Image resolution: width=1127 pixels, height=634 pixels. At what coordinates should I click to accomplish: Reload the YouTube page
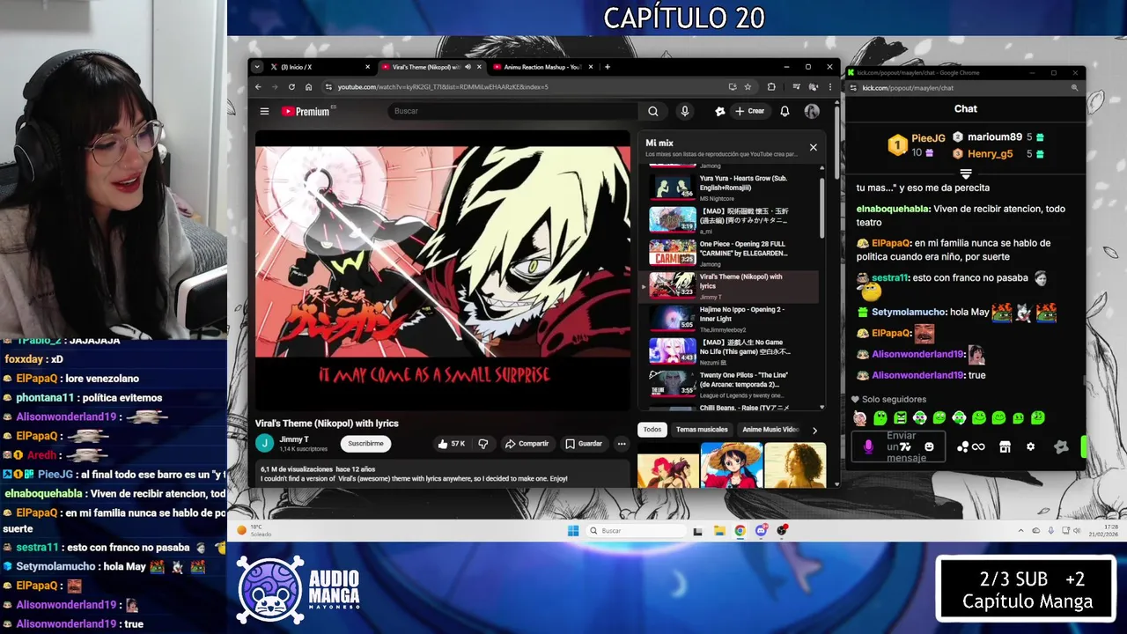pos(291,86)
